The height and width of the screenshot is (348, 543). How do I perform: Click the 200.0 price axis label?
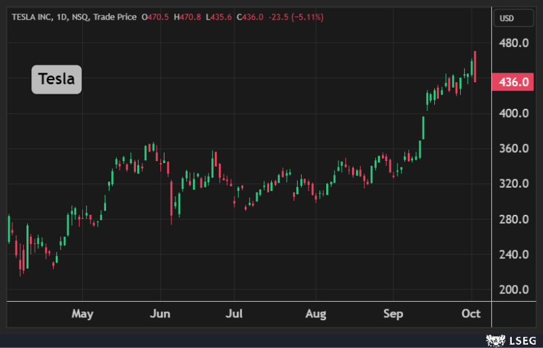coord(514,290)
